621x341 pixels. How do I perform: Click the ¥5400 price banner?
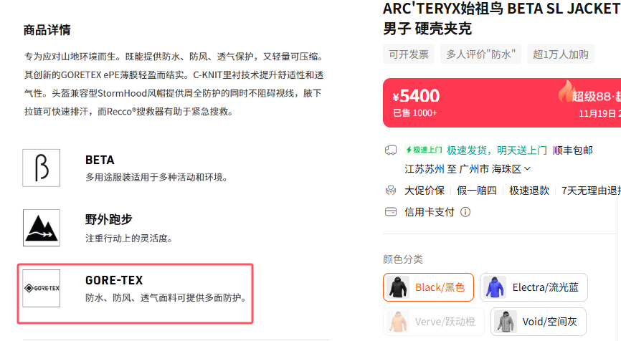(x=502, y=103)
